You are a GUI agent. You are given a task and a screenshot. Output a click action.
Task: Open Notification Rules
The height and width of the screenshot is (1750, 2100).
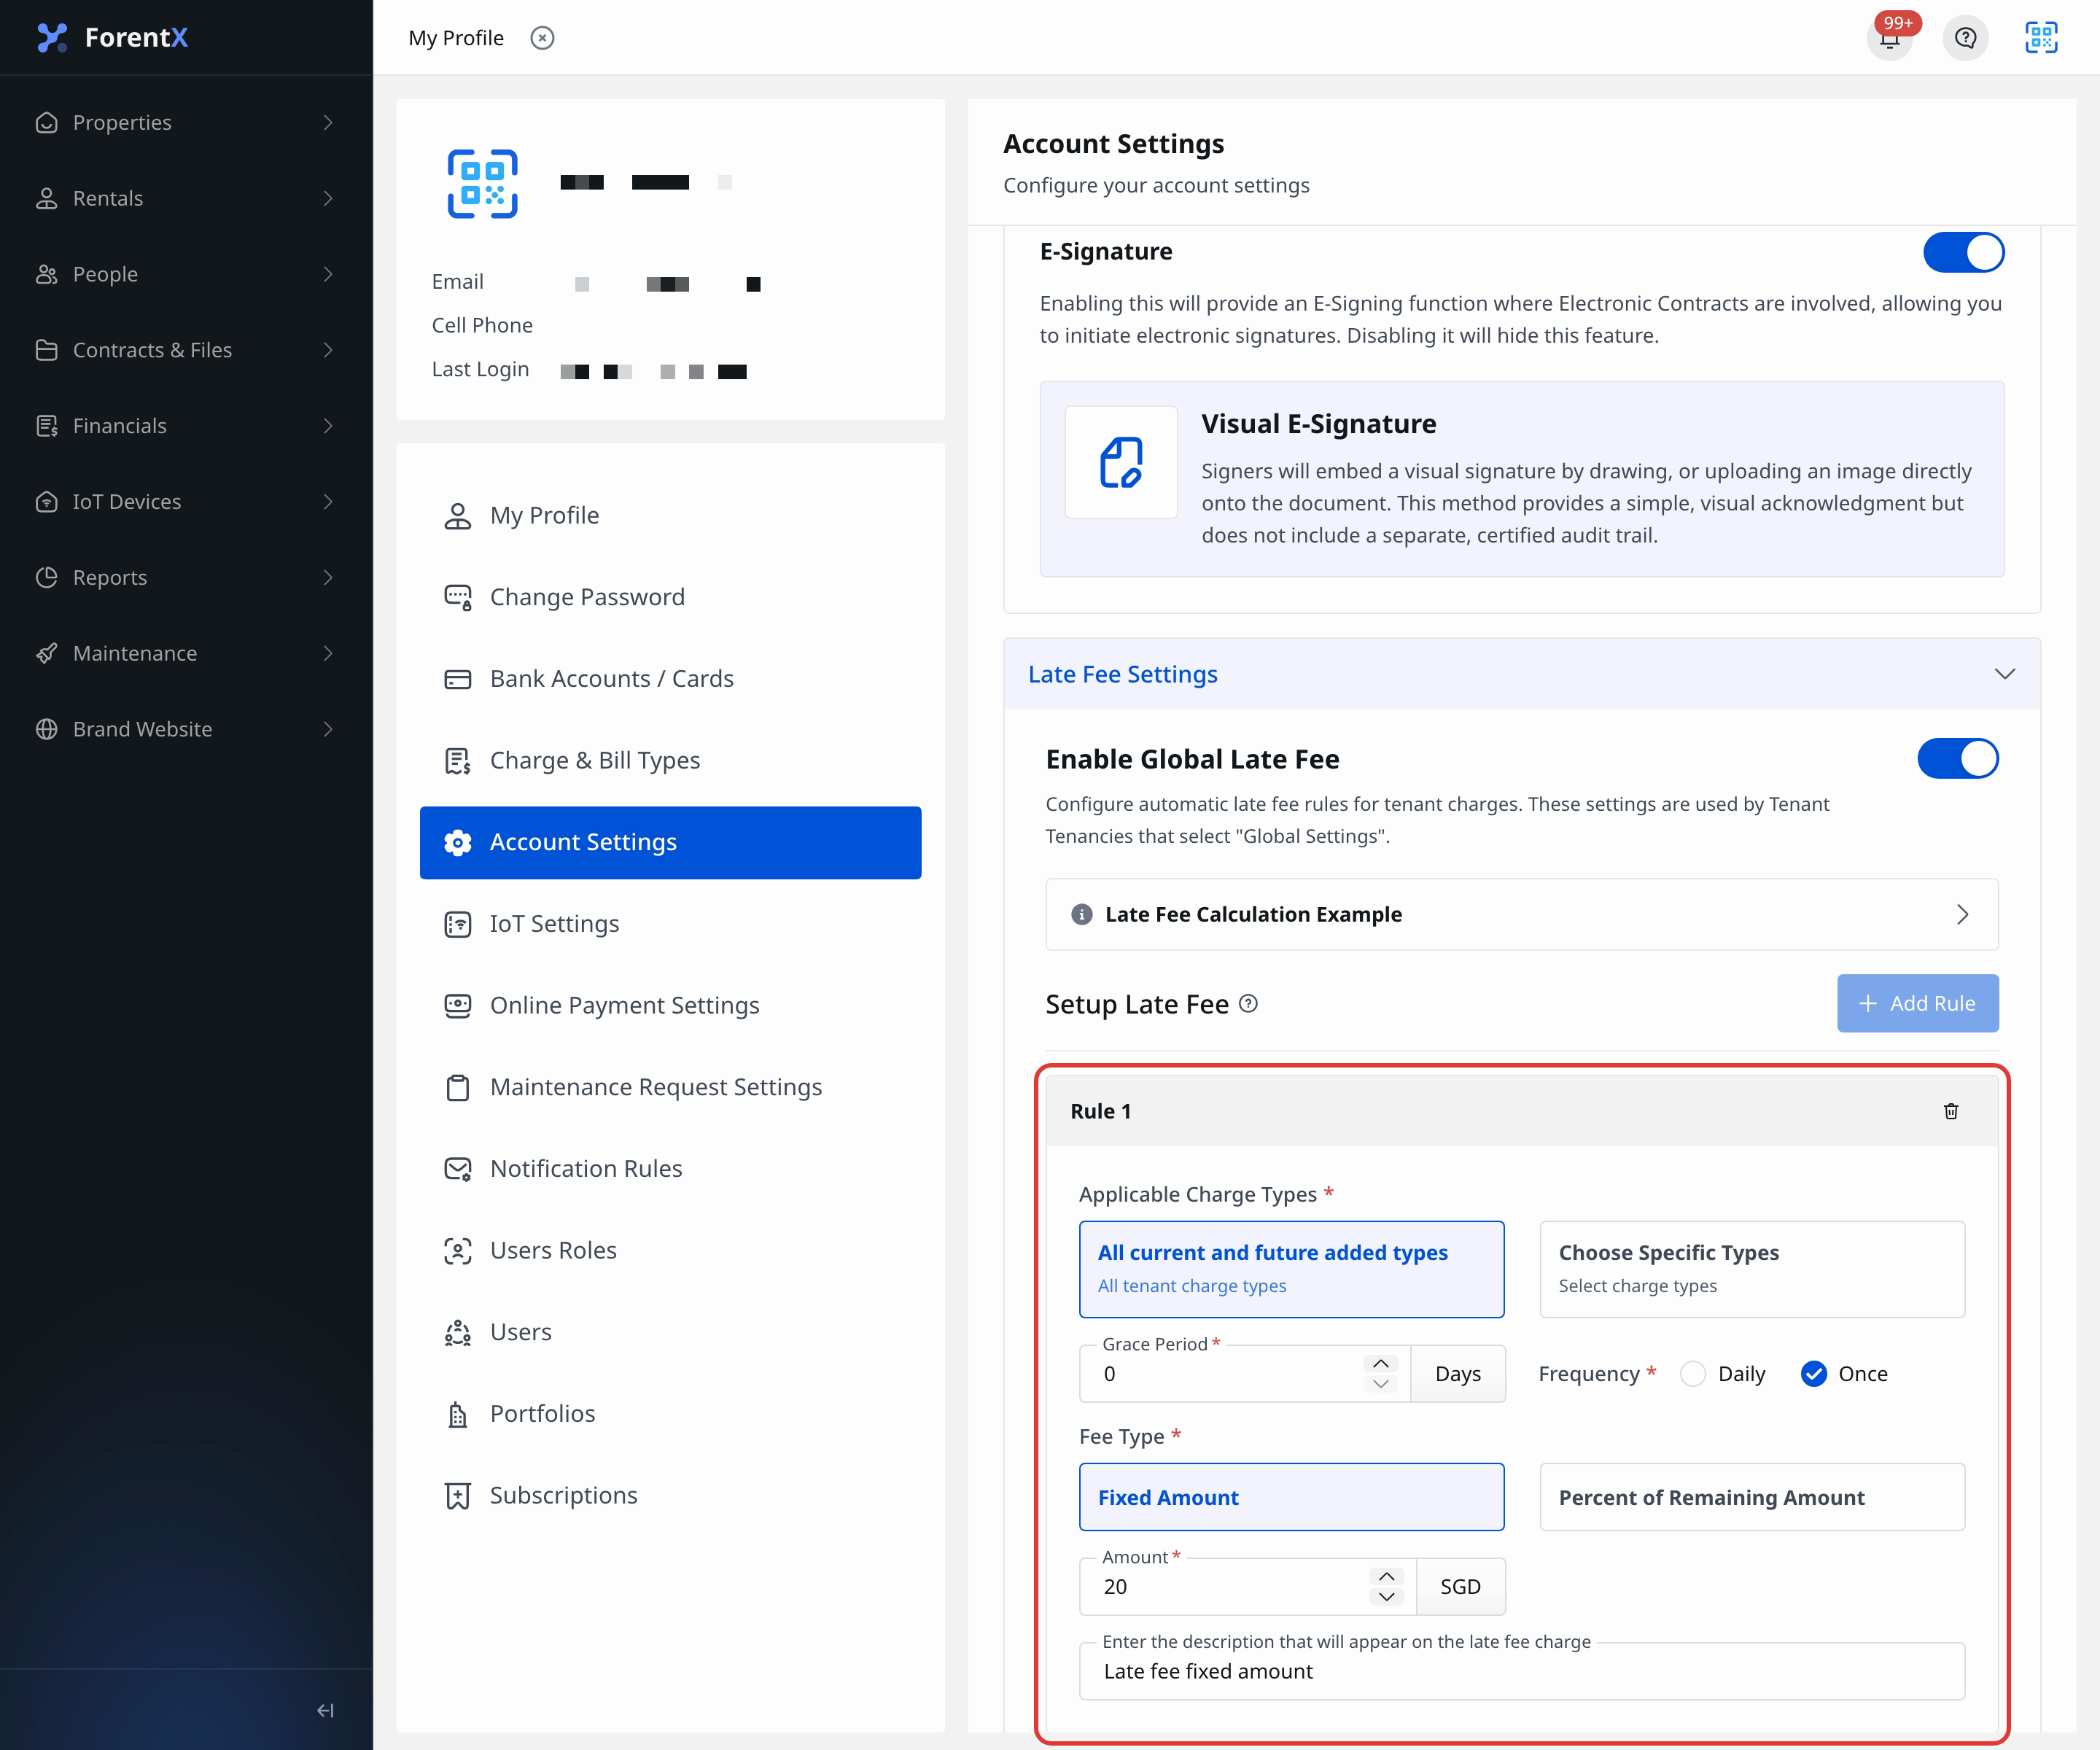click(670, 1169)
